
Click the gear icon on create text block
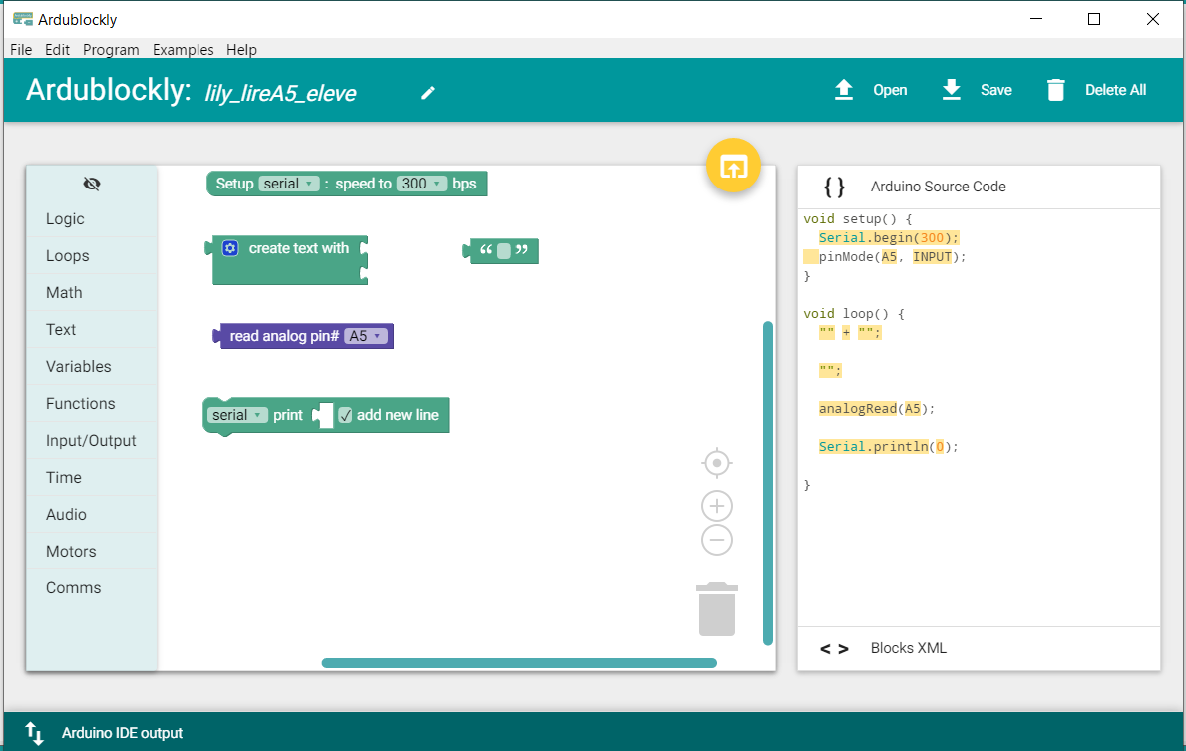pyautogui.click(x=230, y=248)
